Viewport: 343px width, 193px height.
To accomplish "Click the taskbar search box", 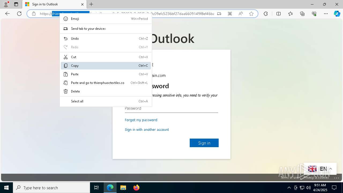I will coord(51,188).
